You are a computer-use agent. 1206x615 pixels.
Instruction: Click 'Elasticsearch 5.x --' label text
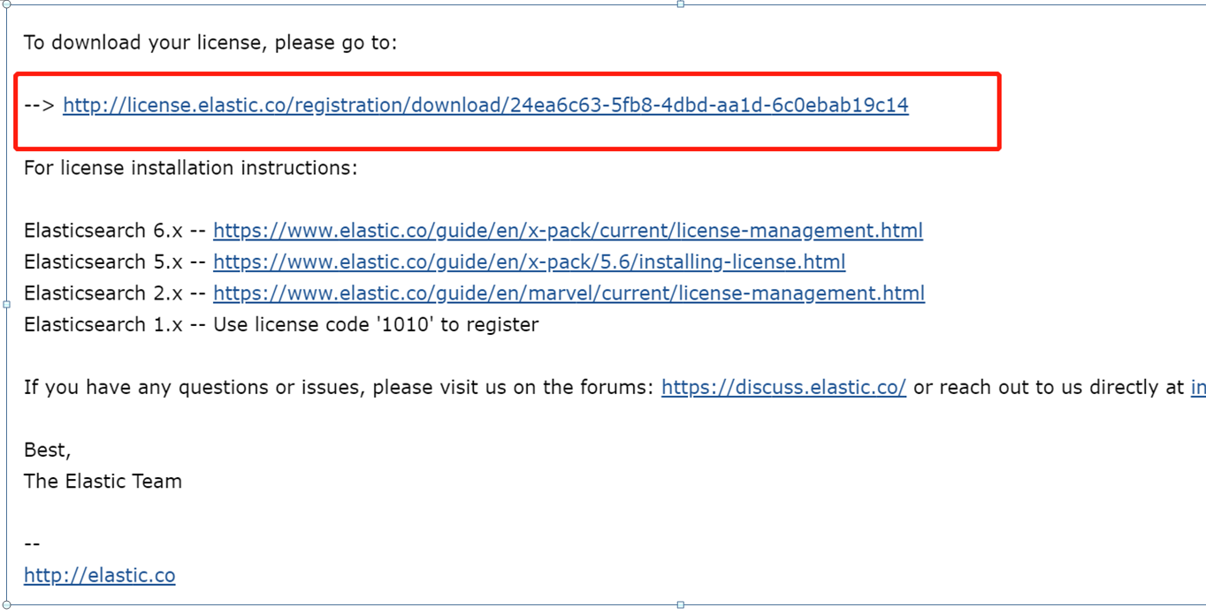115,262
